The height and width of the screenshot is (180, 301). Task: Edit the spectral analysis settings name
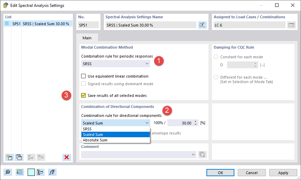(202, 25)
